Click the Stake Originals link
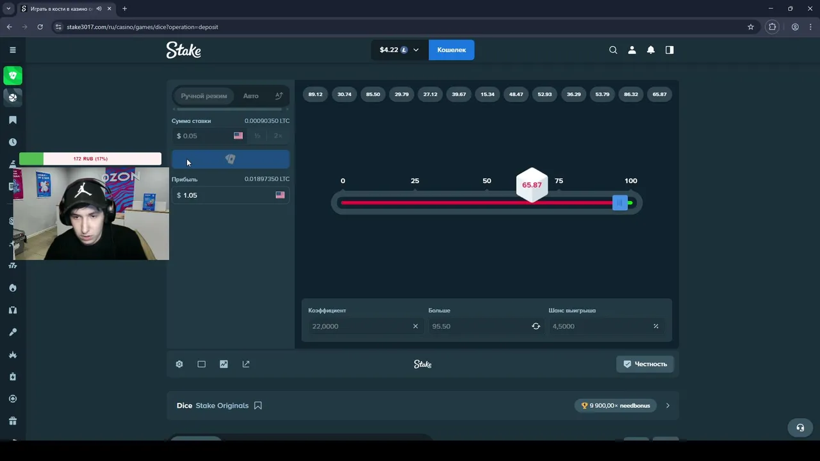The height and width of the screenshot is (461, 820). point(222,405)
